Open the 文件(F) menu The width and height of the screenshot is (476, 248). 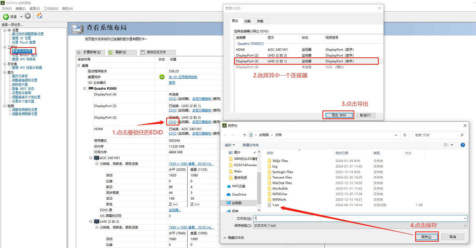(7, 9)
